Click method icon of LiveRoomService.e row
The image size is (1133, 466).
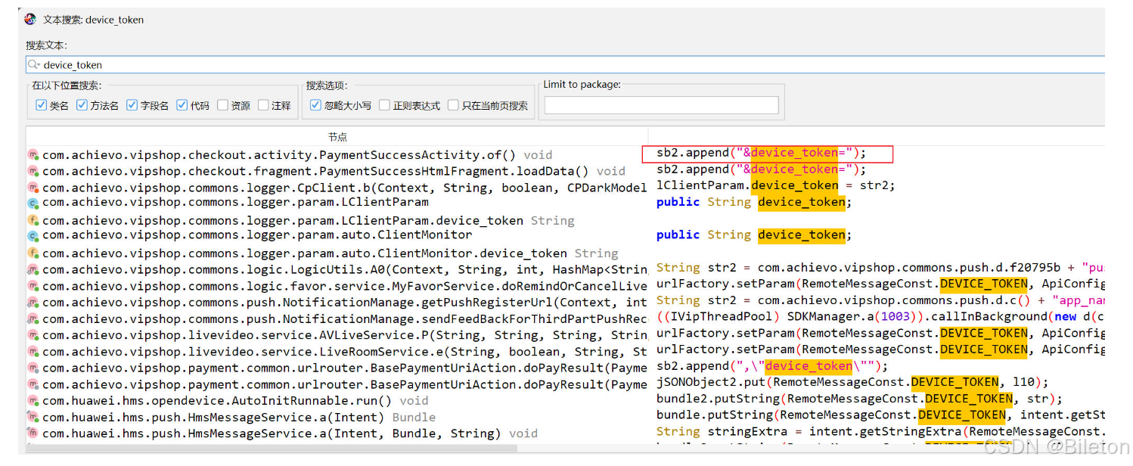point(33,352)
